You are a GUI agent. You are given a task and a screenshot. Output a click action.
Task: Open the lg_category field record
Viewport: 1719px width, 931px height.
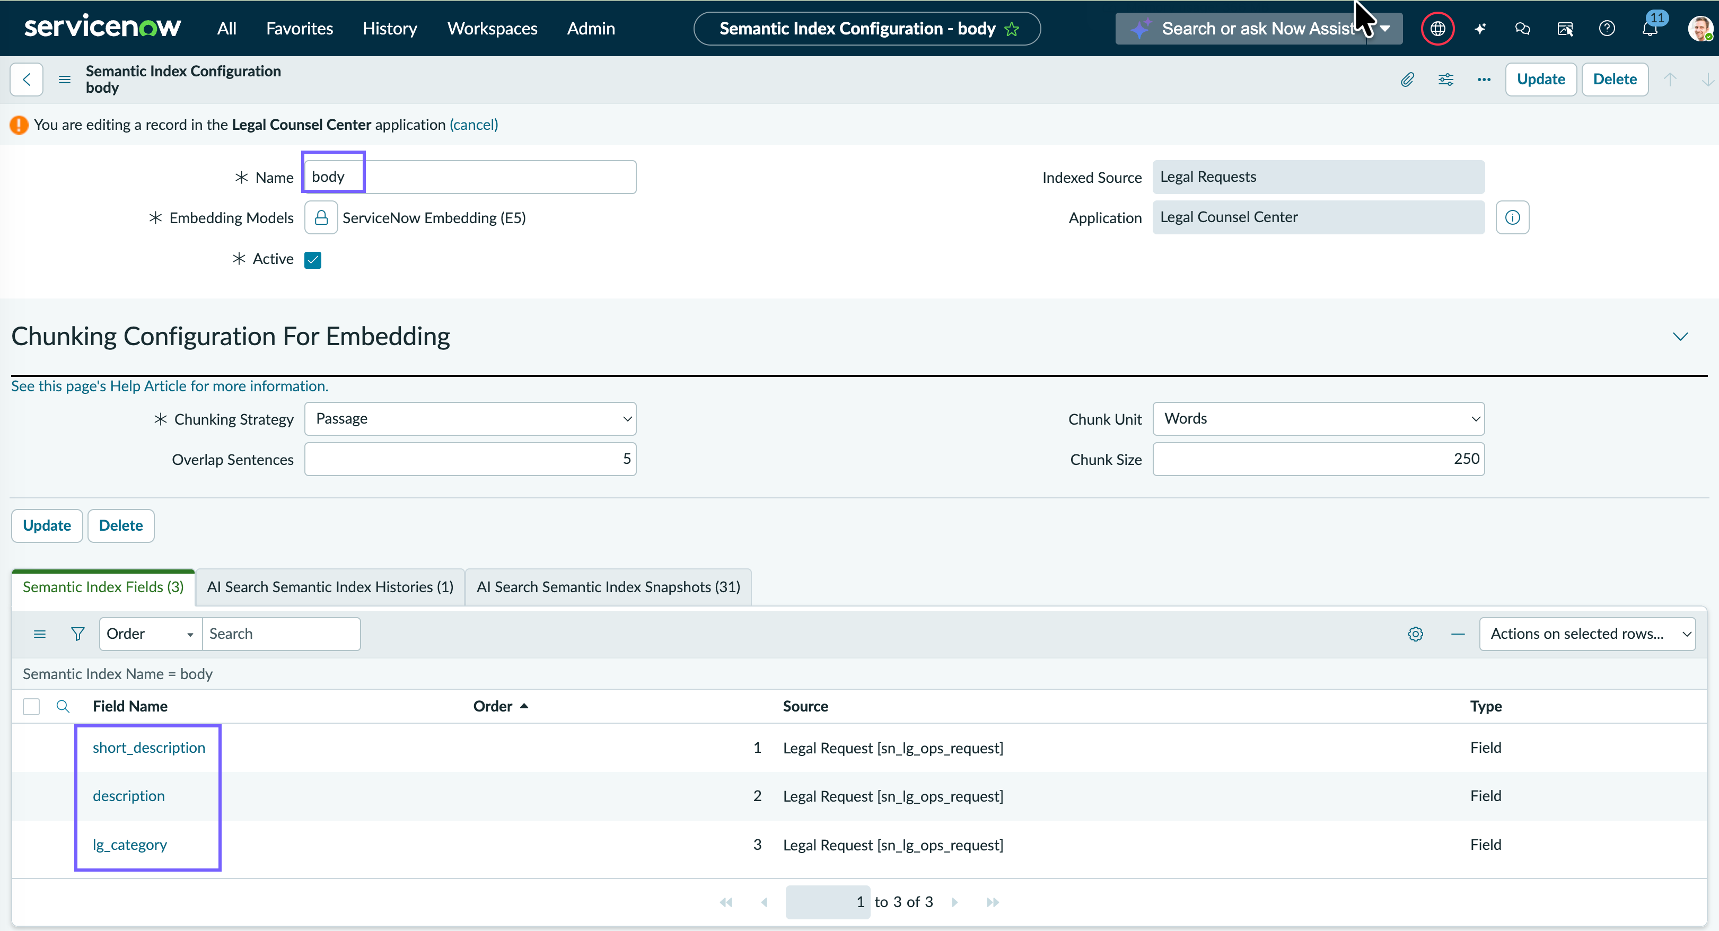(x=129, y=845)
